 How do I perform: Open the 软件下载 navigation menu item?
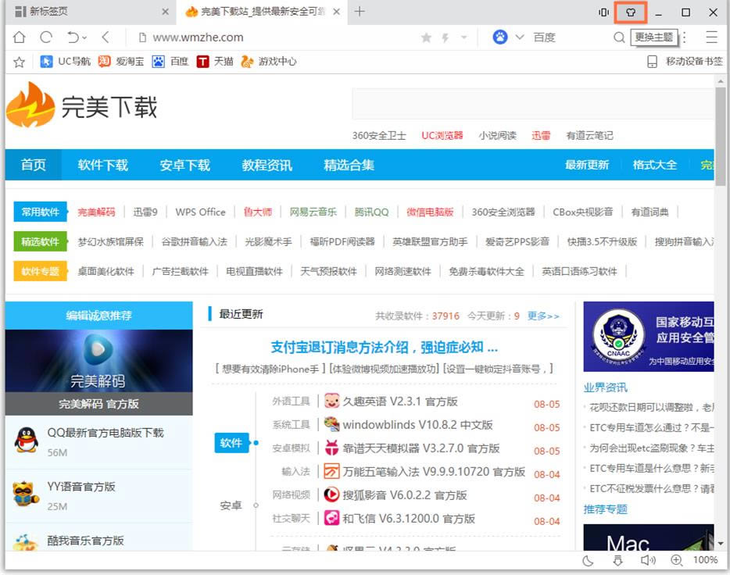pyautogui.click(x=102, y=165)
